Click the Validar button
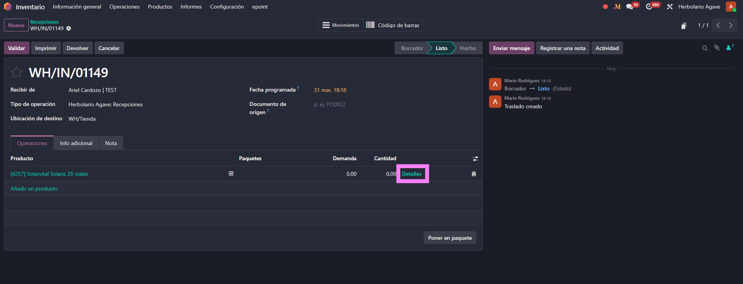743x284 pixels. tap(16, 48)
